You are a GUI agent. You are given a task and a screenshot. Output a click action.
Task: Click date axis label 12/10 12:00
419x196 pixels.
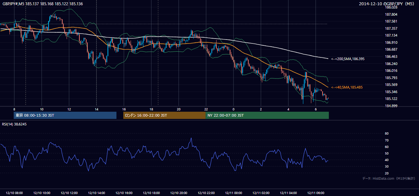click(69, 193)
